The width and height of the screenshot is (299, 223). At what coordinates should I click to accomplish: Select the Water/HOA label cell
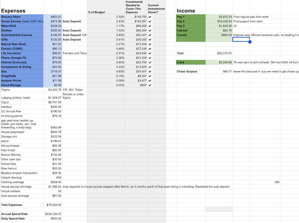click(22, 26)
